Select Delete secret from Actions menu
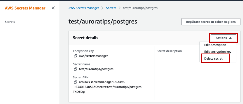The height and width of the screenshot is (104, 243). click(x=213, y=59)
